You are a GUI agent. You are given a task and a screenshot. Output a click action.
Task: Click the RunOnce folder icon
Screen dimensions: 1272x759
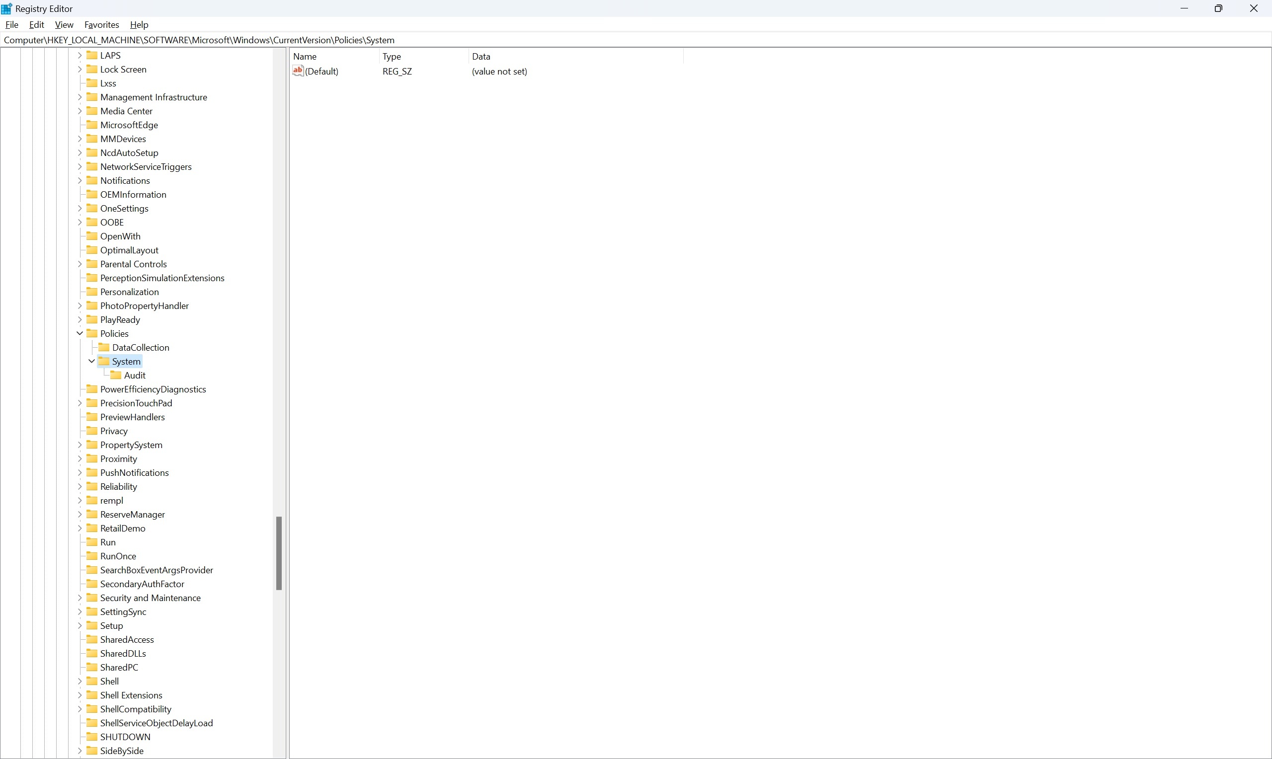92,556
